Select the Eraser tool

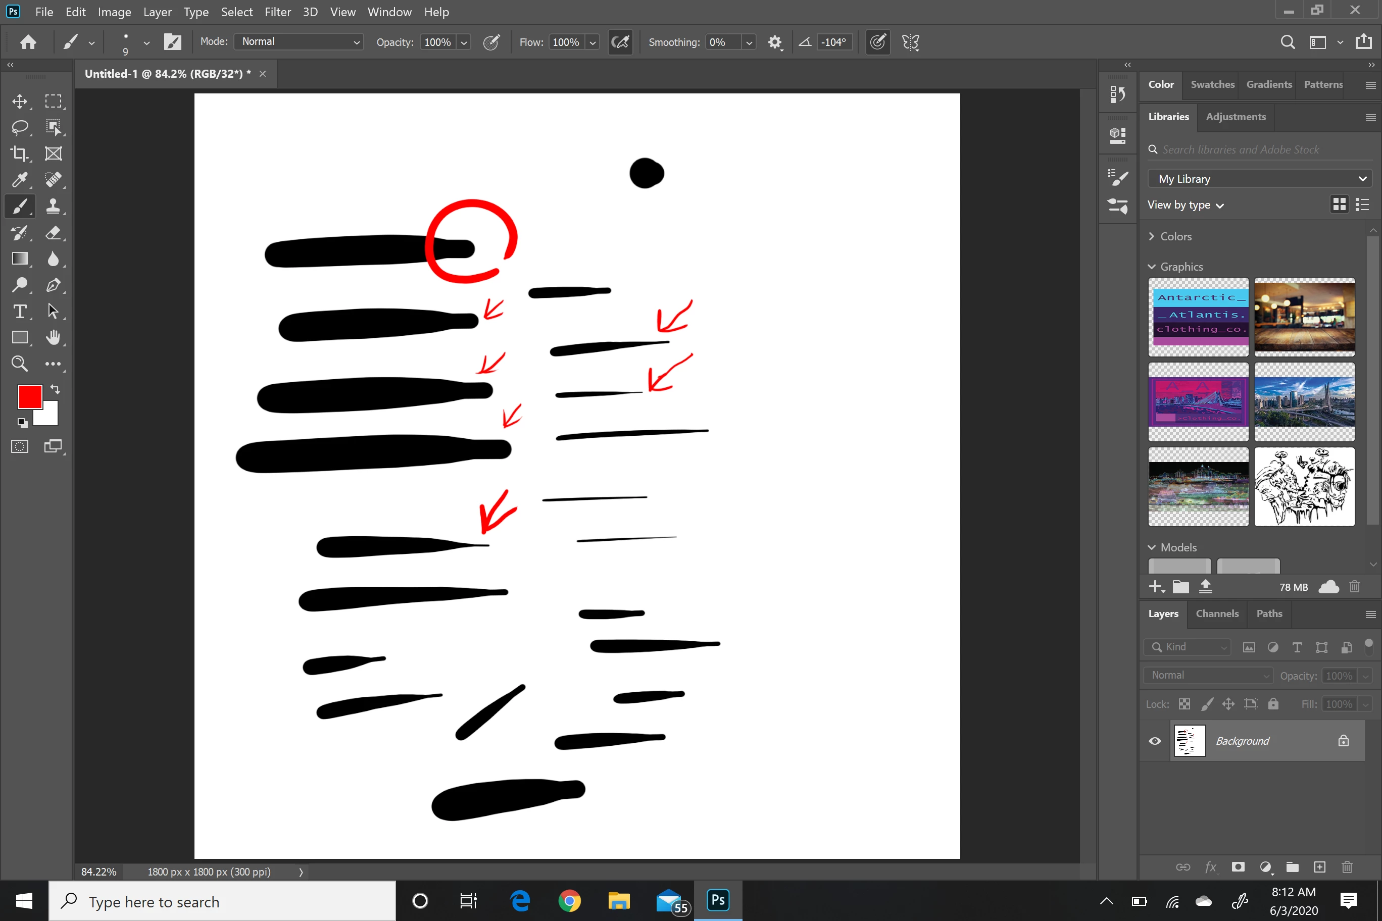point(53,233)
